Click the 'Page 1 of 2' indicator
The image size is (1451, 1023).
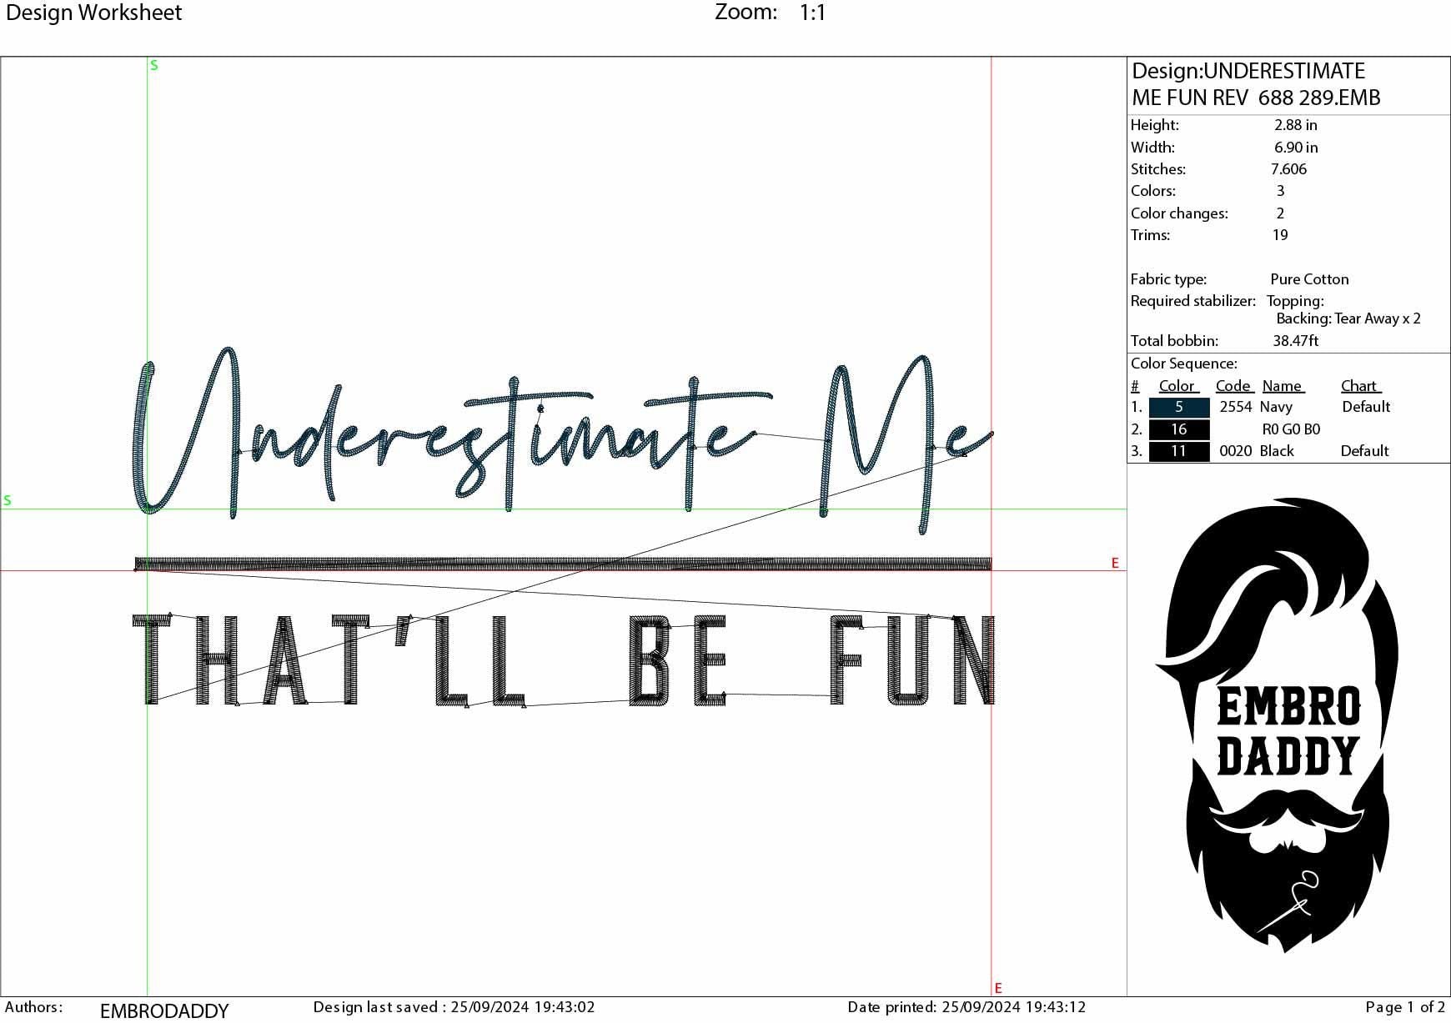1406,1007
